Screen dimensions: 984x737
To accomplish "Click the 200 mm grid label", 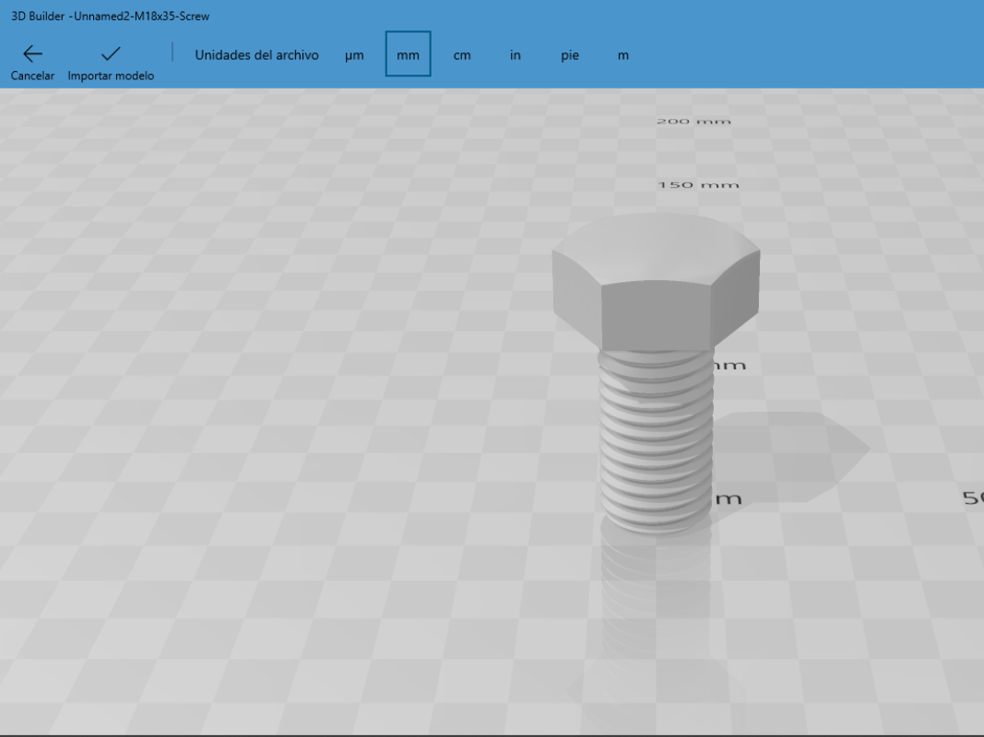I will 694,121.
